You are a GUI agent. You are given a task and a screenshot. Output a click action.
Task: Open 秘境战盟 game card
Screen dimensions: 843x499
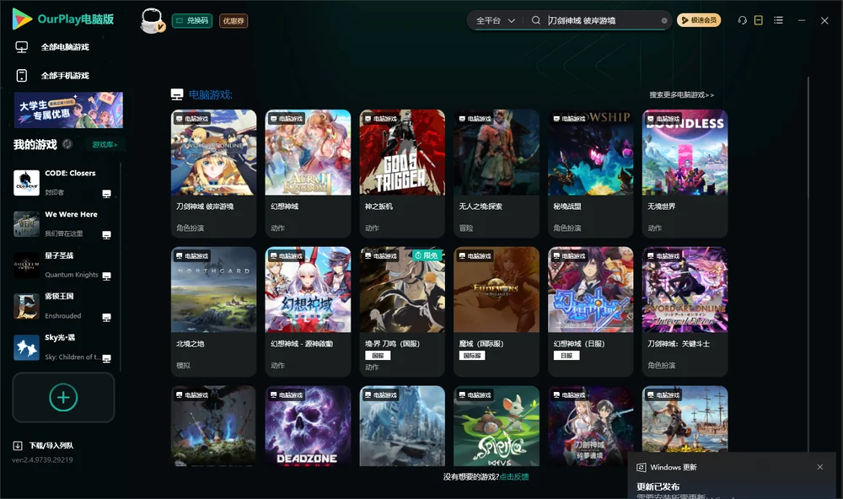tap(591, 173)
